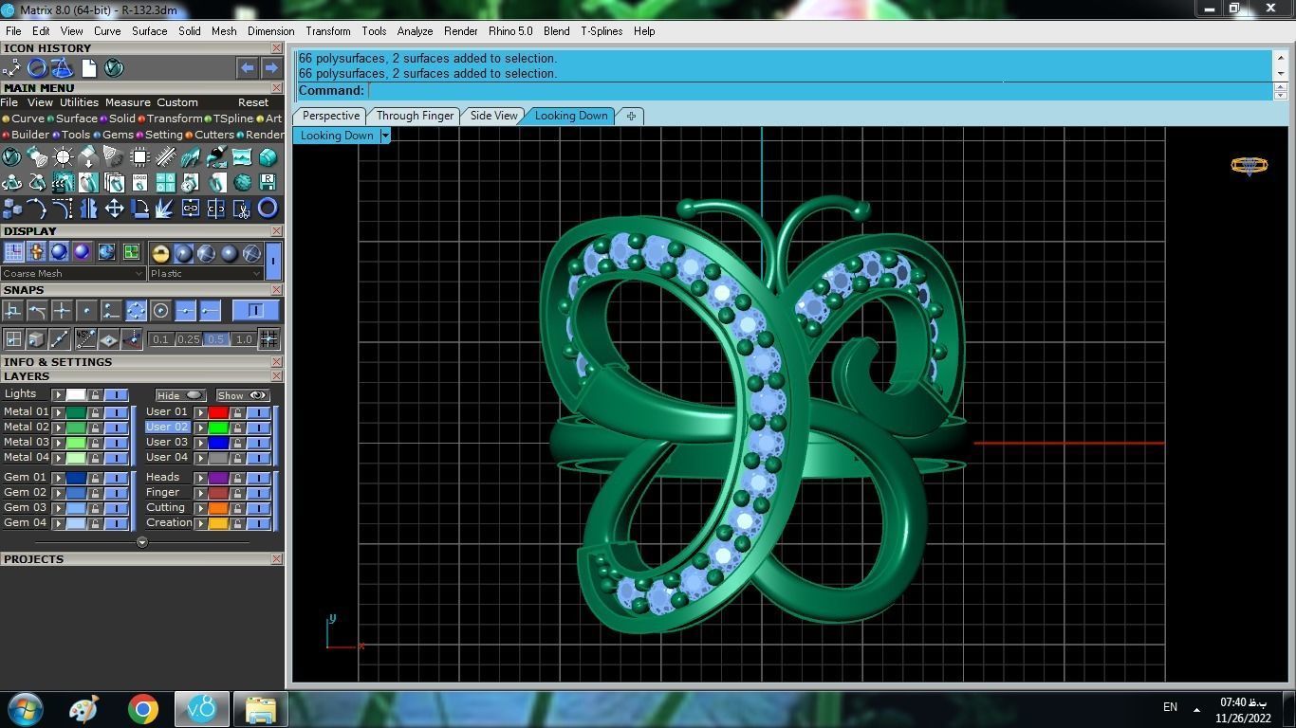
Task: Click the teal gem box icon
Action: [x=268, y=157]
